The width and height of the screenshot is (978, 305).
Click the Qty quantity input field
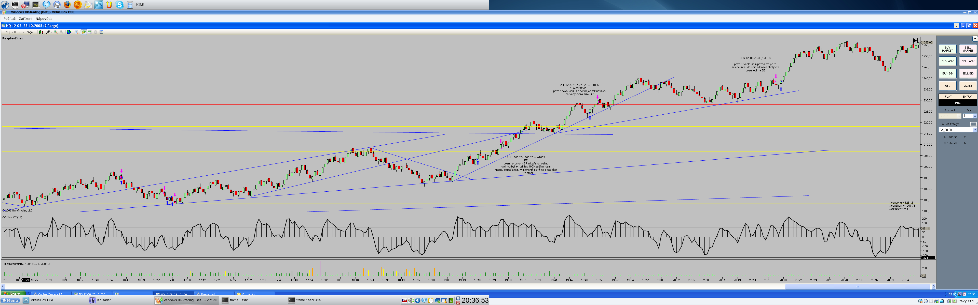[x=967, y=116]
